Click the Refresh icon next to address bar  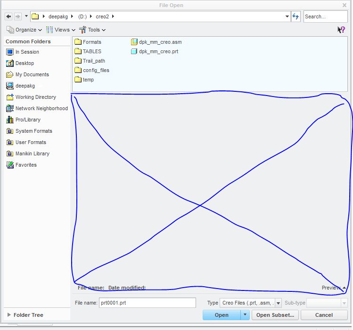click(x=296, y=16)
